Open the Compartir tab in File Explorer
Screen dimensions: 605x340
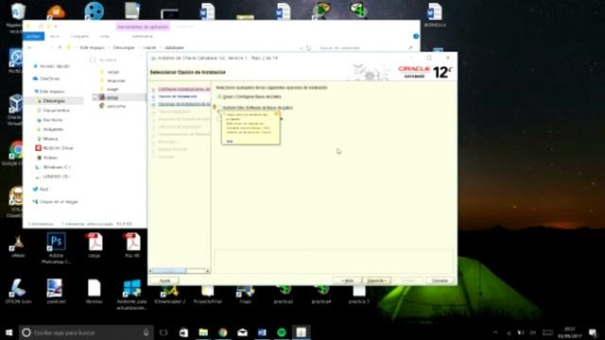tap(79, 36)
